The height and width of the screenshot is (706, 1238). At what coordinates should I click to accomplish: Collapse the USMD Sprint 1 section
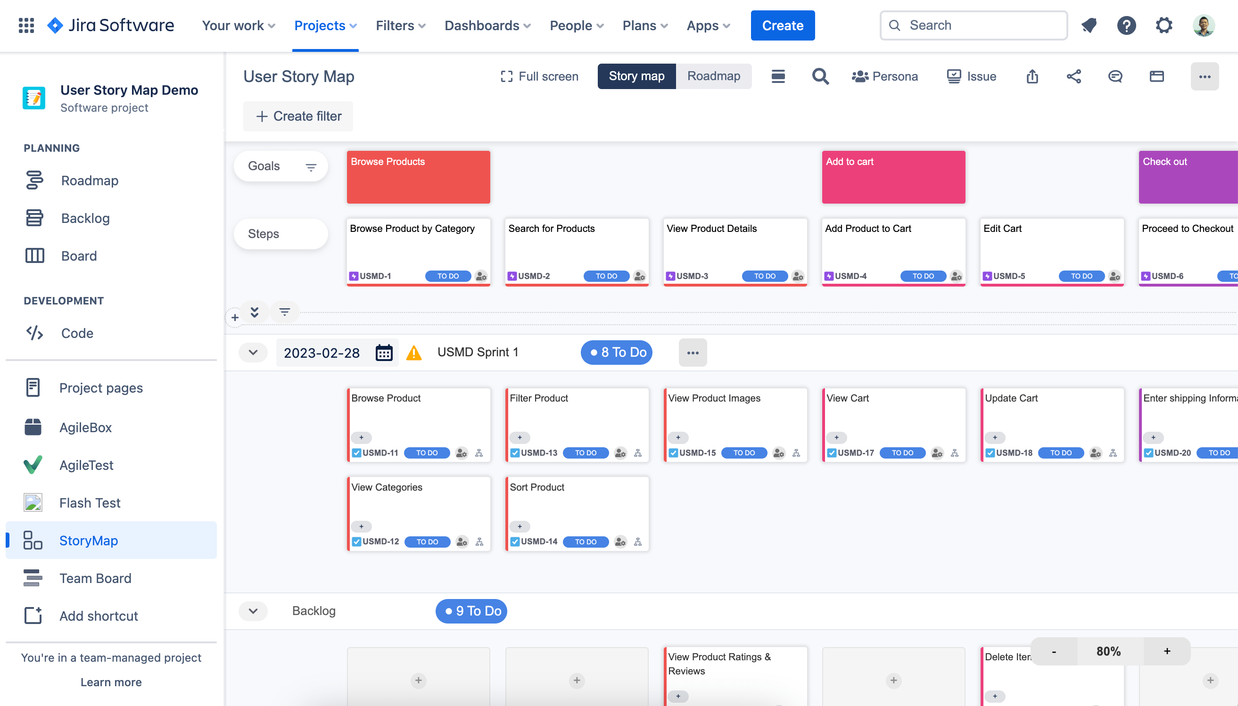coord(253,353)
